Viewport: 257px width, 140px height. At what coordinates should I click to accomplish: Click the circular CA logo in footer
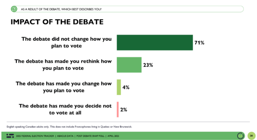coord(240,136)
